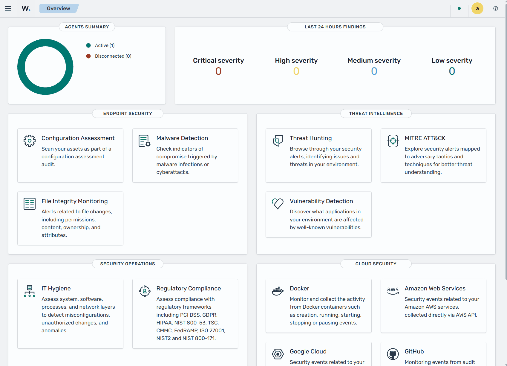
Task: Click the High severity count
Action: coord(296,71)
